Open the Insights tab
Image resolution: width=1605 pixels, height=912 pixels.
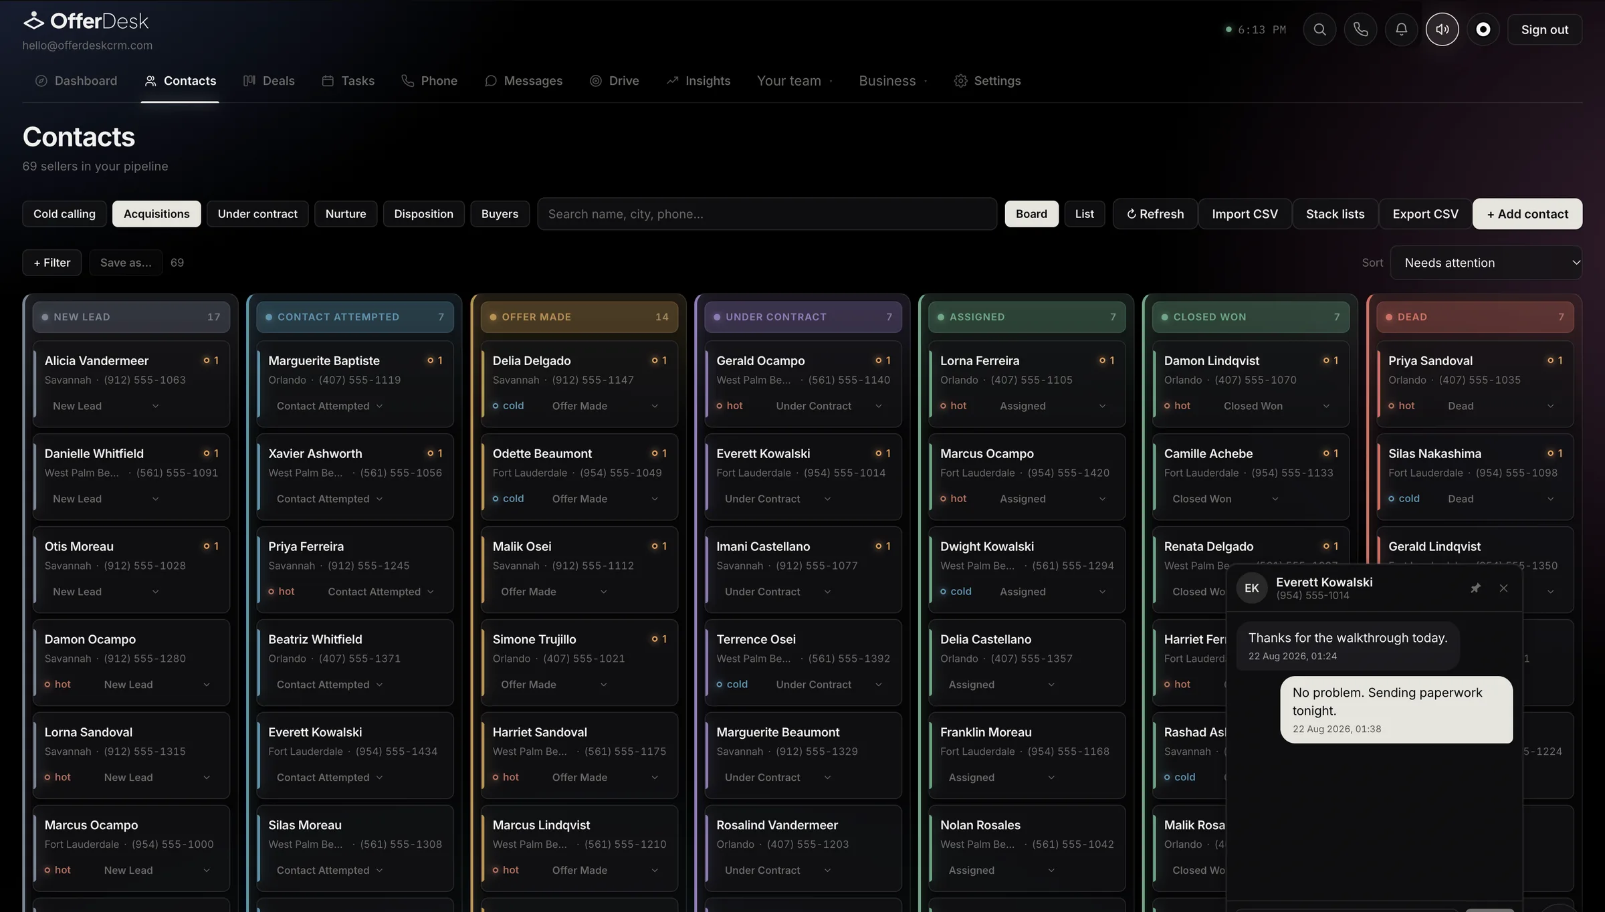[x=698, y=81]
